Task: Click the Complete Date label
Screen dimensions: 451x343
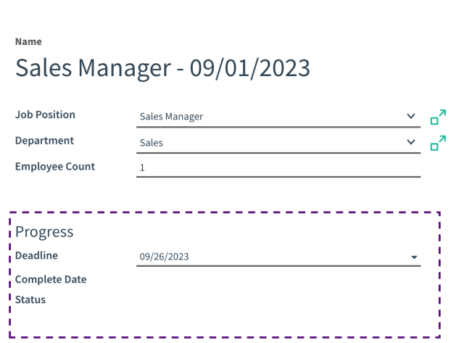Action: (x=51, y=279)
